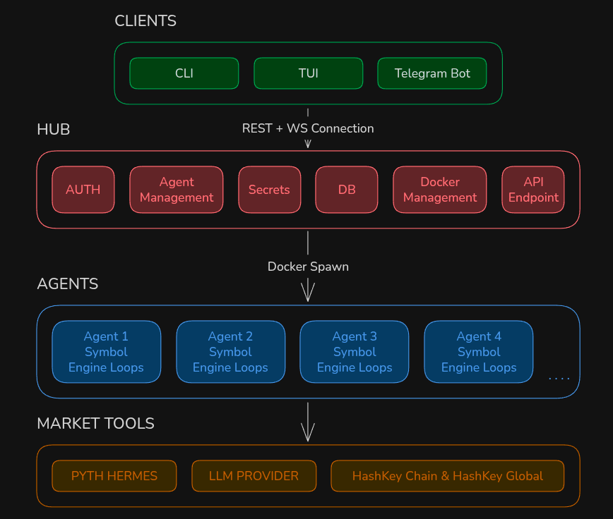The image size is (613, 519).
Task: Click Agent 3 Symbol Engine Loops
Action: 355,352
